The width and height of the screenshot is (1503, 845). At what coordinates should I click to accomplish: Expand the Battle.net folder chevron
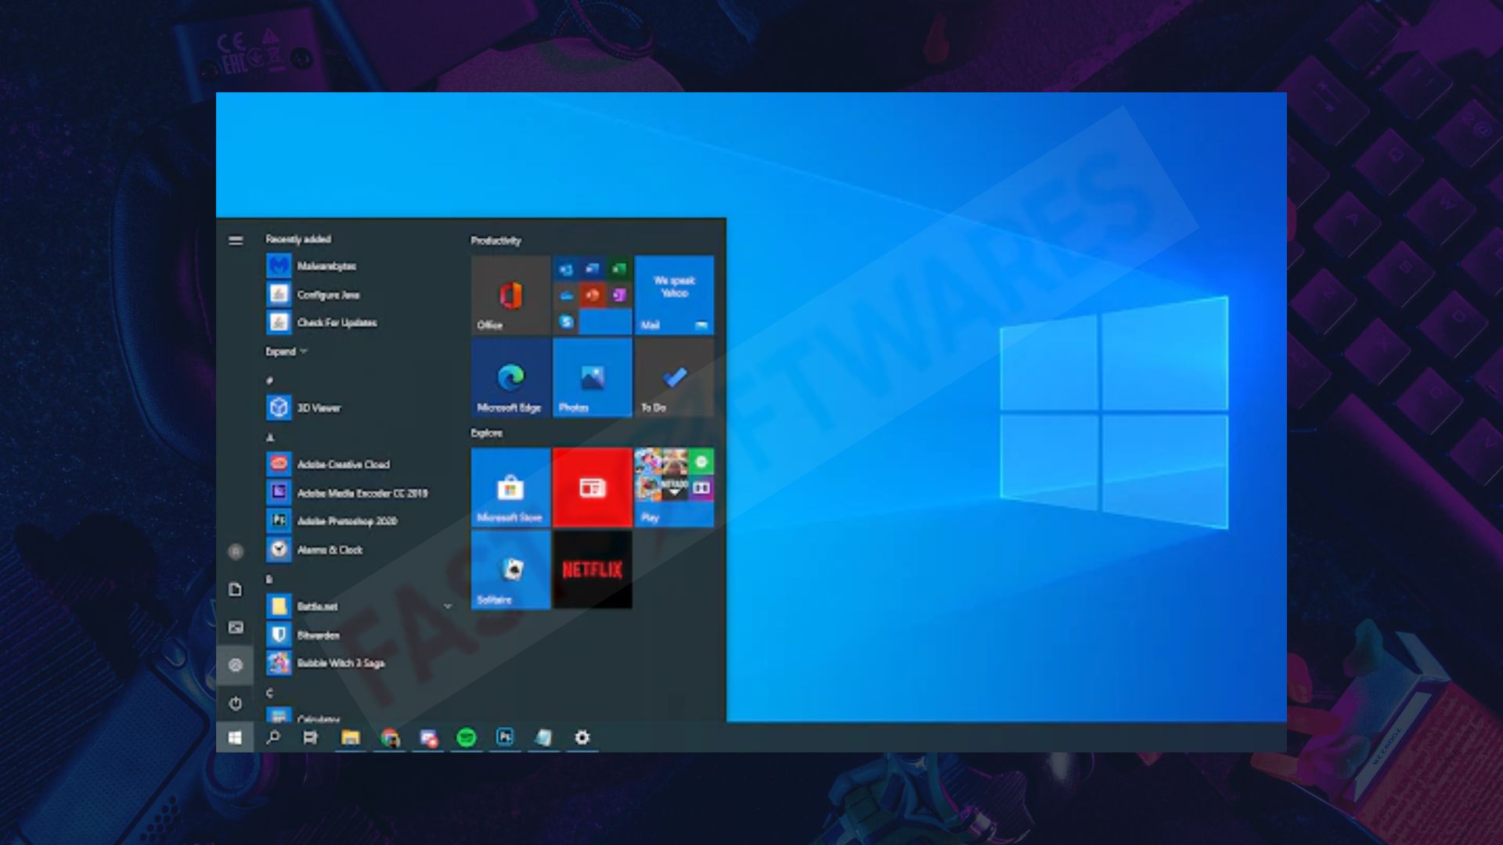pos(448,606)
